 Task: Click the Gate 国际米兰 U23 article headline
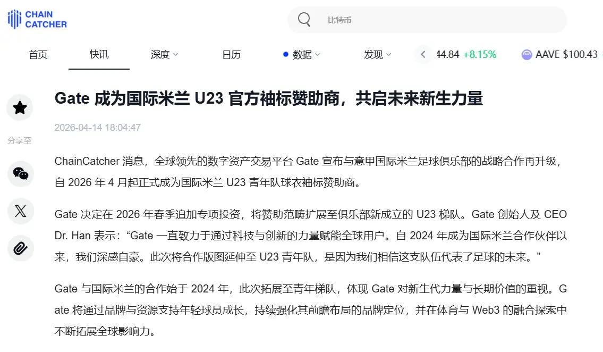point(268,98)
